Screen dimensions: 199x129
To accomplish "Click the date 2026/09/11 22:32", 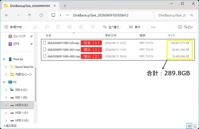I will pos(115,43).
